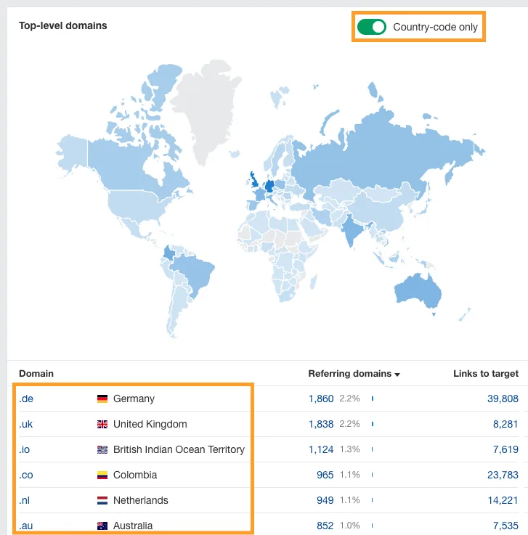Open 7,535 links to target value
Viewport: 528px width, 535px height.
(505, 526)
